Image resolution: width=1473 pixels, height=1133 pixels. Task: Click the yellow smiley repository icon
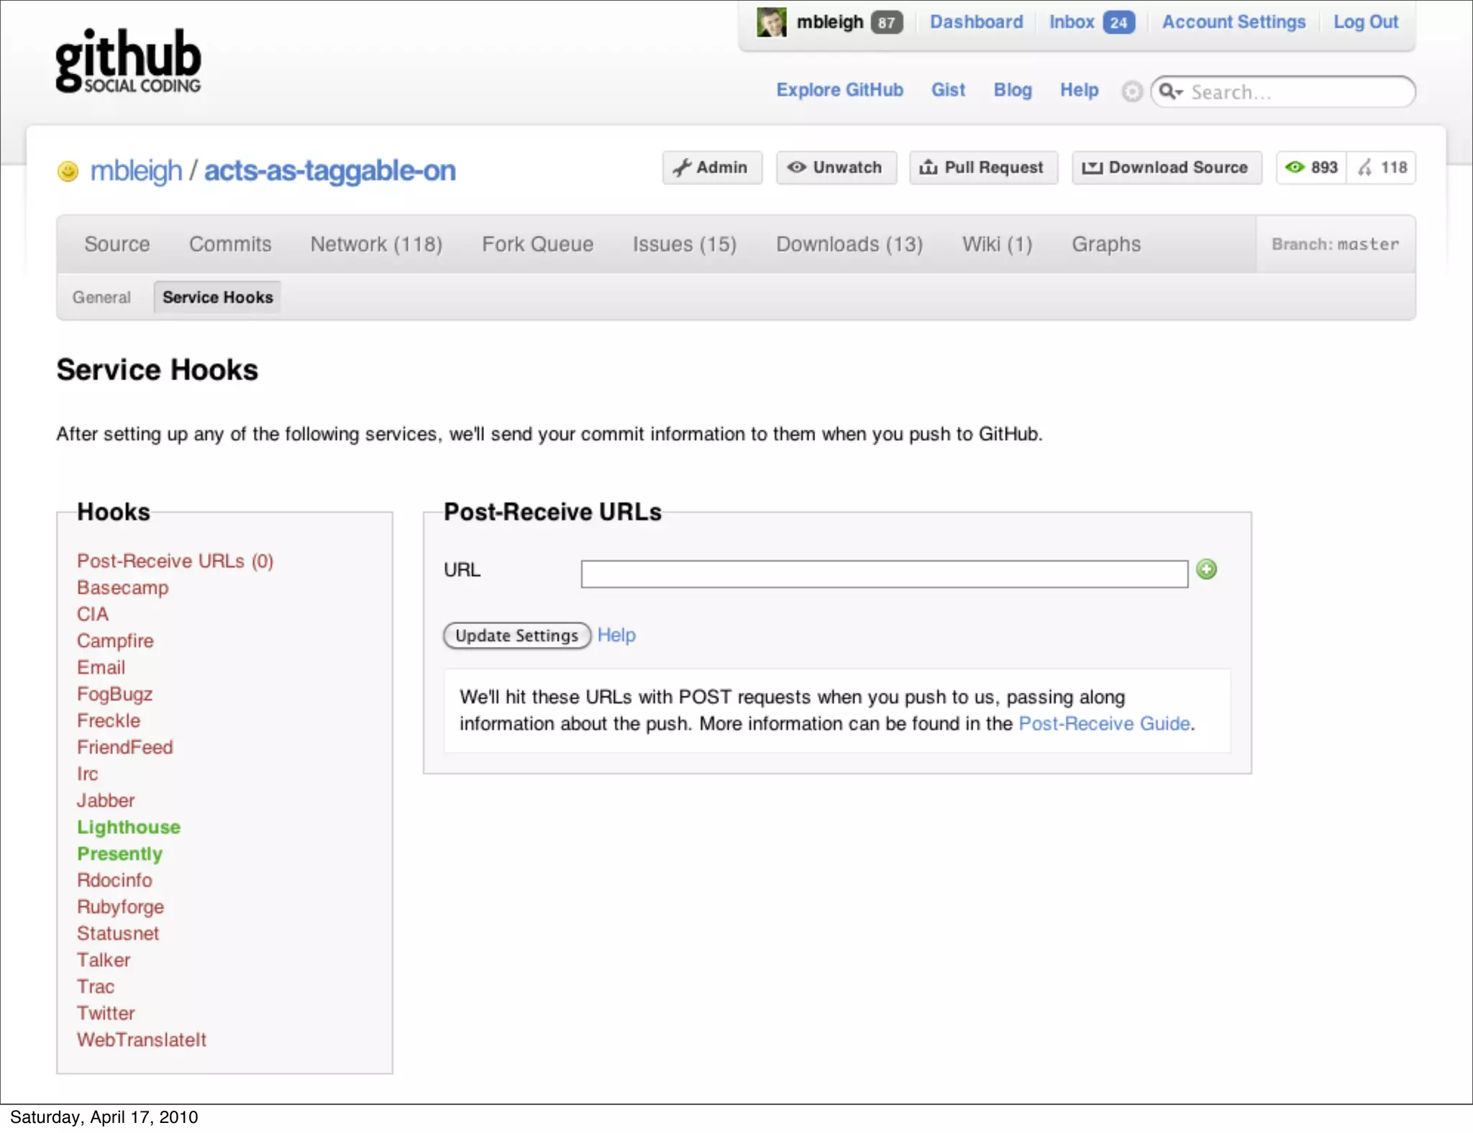pyautogui.click(x=68, y=171)
